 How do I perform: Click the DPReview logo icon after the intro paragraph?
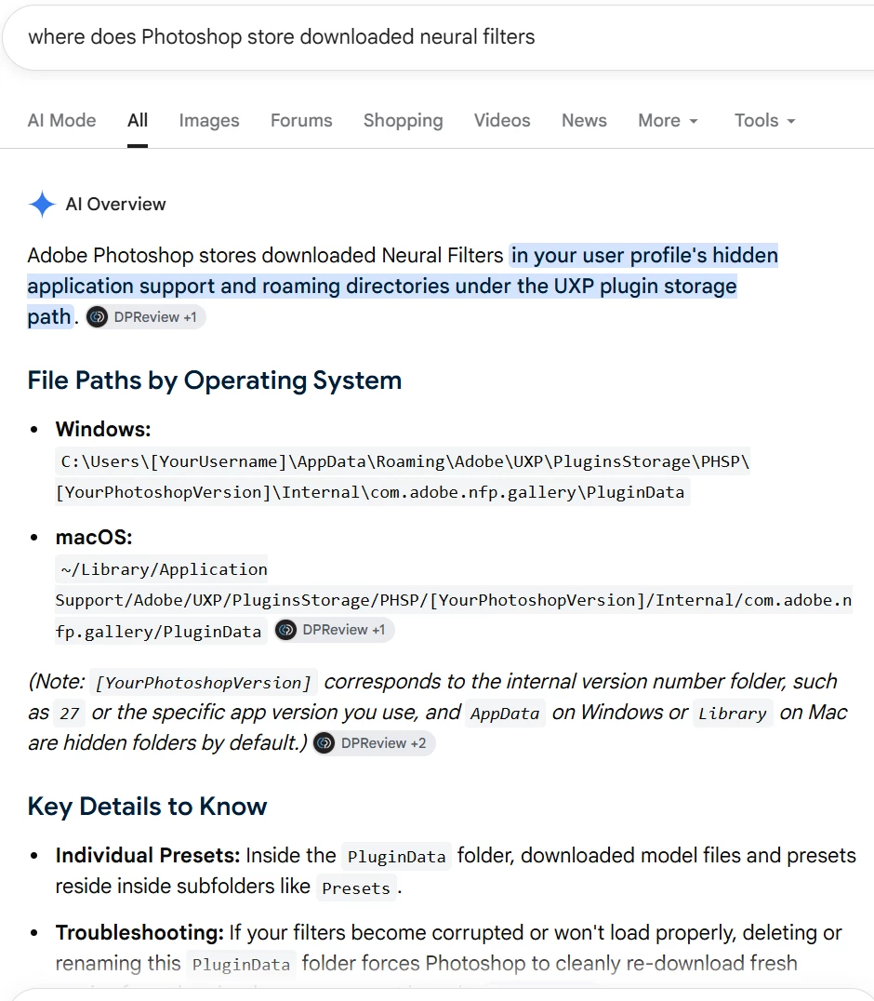click(x=97, y=317)
